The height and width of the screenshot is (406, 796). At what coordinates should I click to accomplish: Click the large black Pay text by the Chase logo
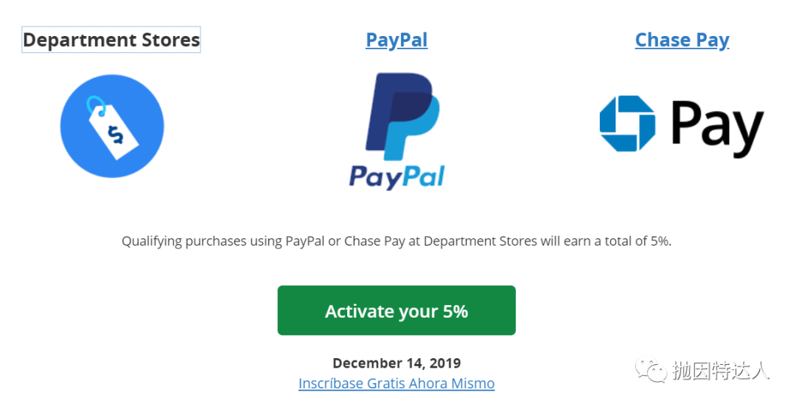(x=718, y=127)
